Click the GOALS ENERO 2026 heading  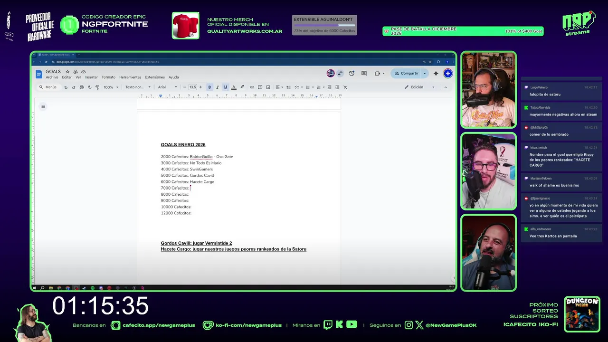(x=183, y=145)
